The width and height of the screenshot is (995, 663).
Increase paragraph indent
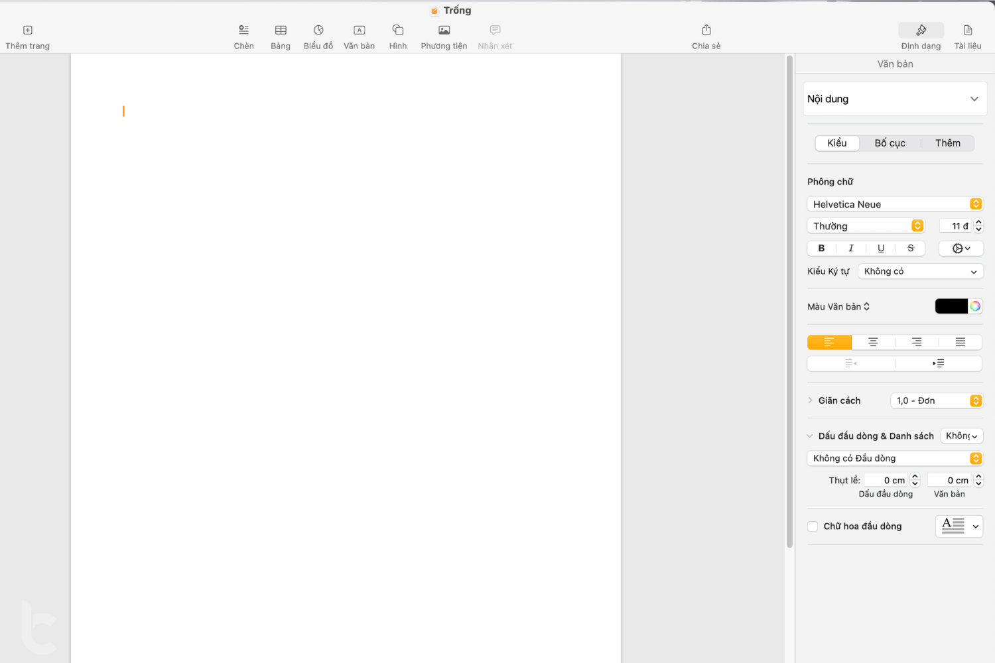pyautogui.click(x=939, y=363)
